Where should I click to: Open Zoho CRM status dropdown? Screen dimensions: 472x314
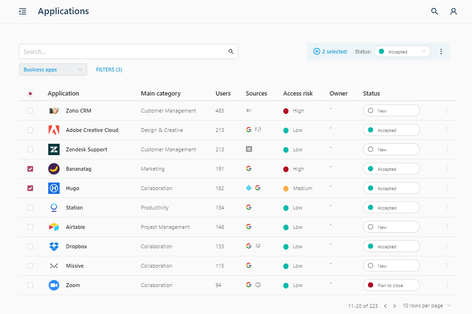pyautogui.click(x=391, y=111)
